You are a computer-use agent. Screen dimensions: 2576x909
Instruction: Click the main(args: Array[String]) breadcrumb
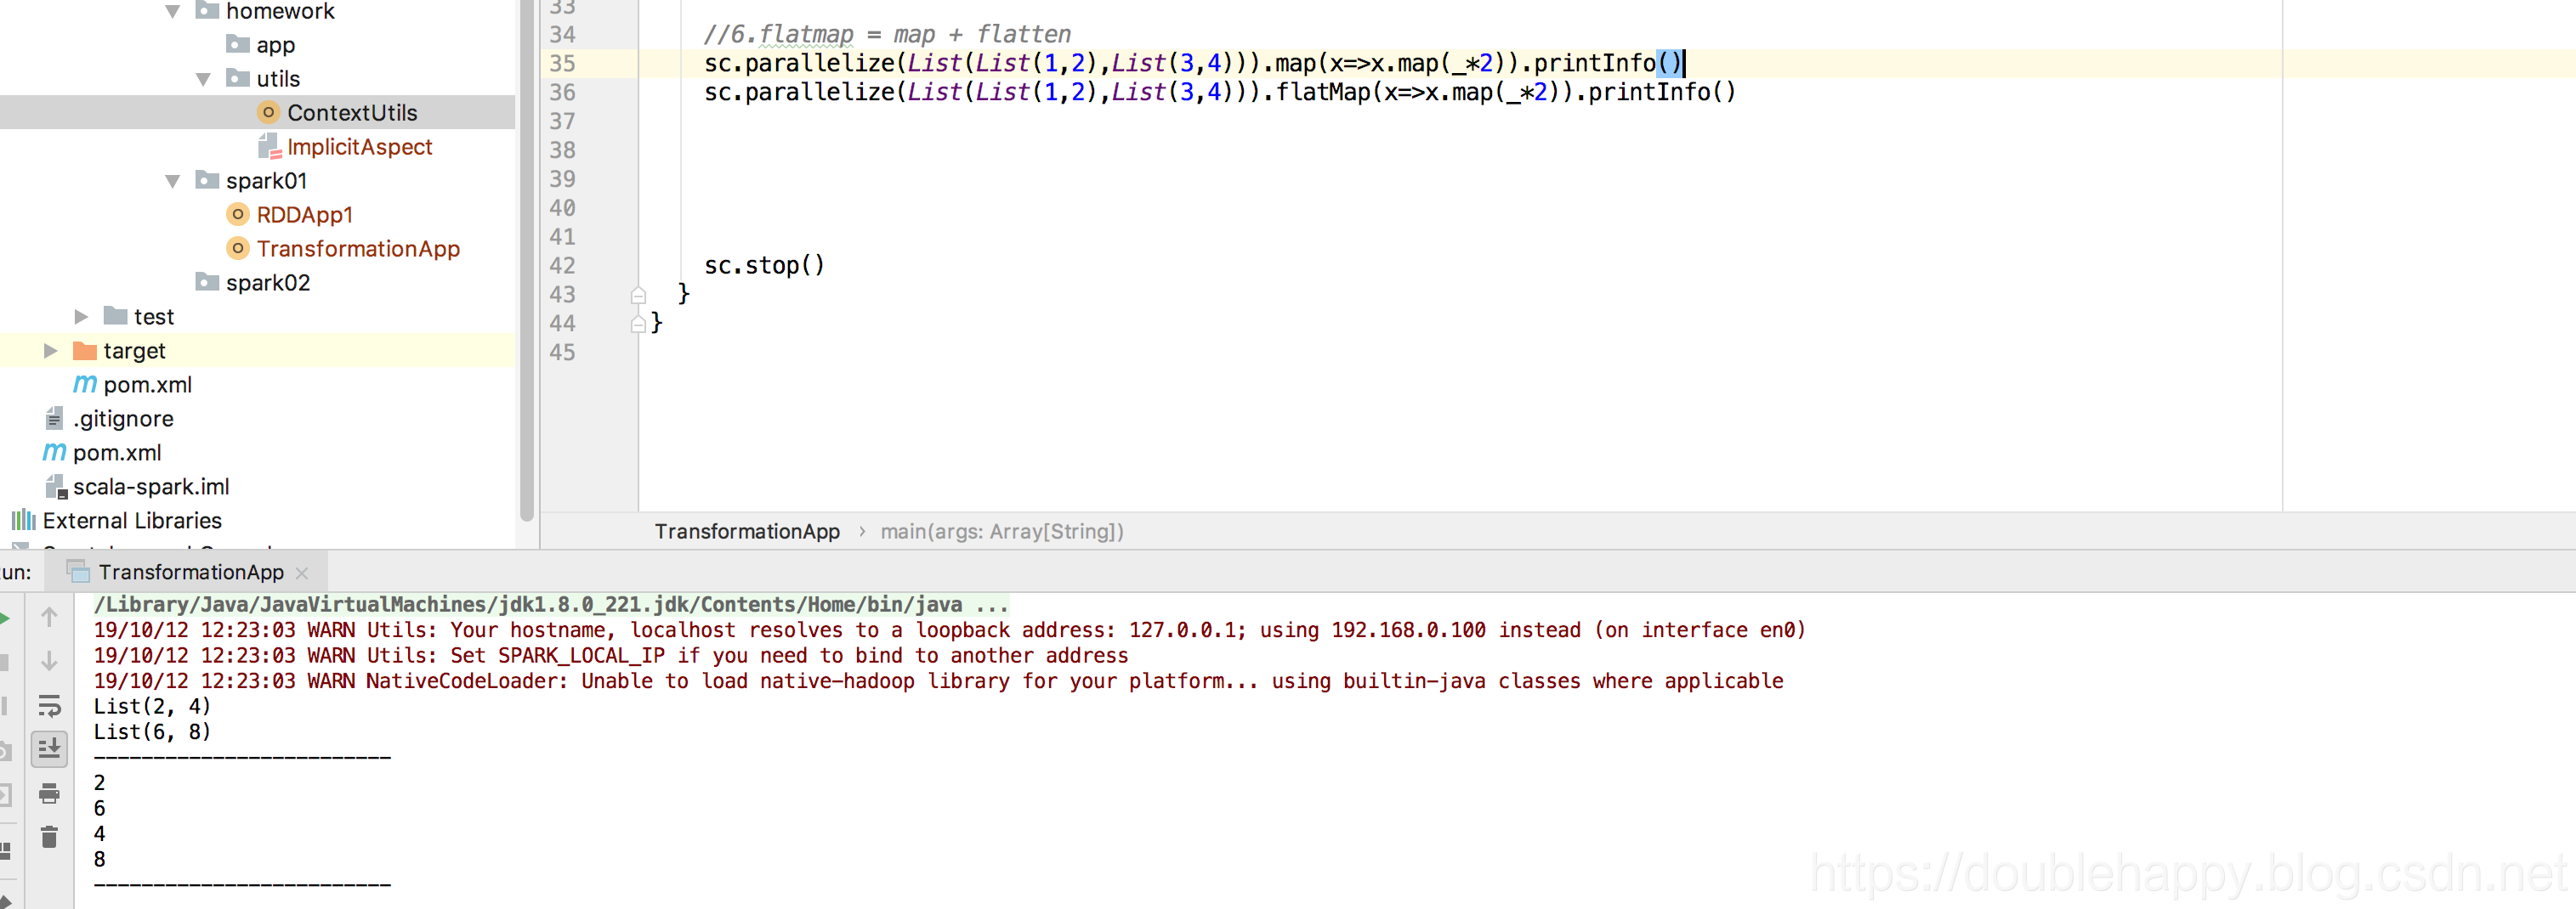pos(1002,532)
